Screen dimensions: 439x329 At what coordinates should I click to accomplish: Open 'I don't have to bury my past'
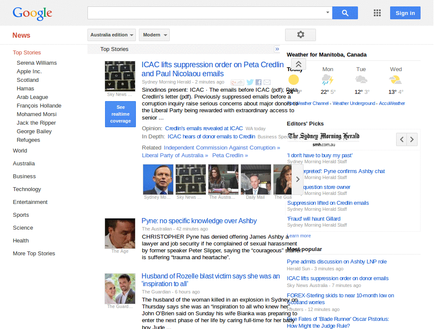coord(320,156)
